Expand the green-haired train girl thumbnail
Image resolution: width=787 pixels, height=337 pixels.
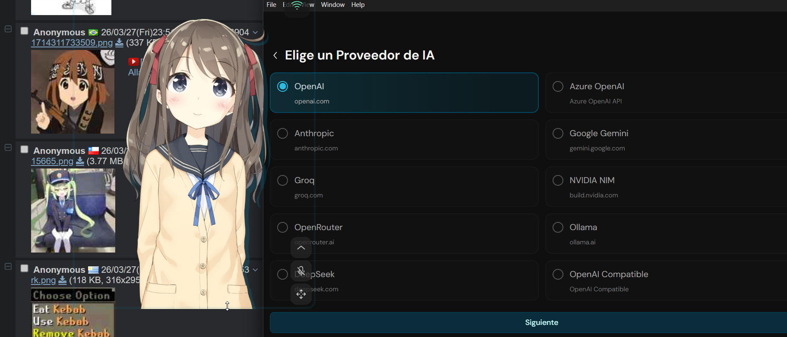point(73,210)
